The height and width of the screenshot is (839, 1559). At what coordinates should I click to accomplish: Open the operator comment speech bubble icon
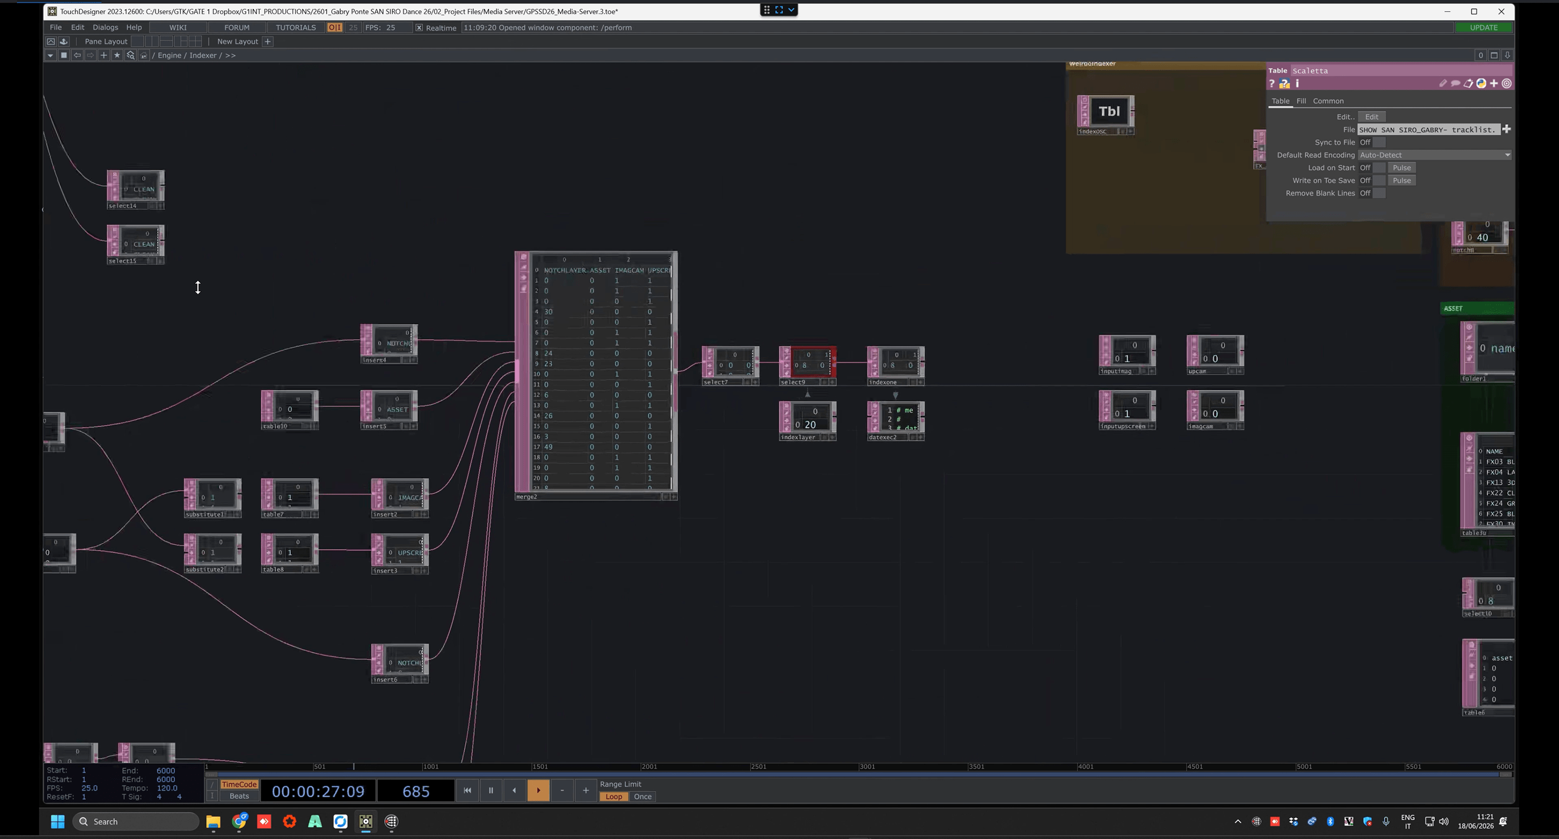[x=1455, y=84]
